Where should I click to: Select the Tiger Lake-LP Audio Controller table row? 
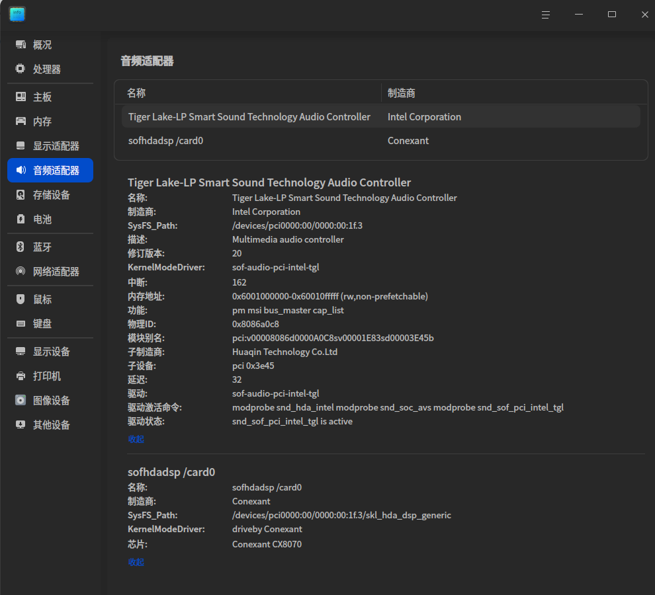click(x=380, y=116)
